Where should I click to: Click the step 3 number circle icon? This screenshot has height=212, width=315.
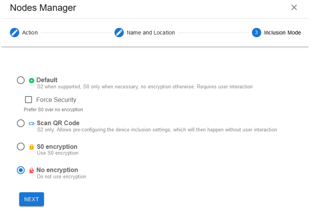[x=256, y=33]
